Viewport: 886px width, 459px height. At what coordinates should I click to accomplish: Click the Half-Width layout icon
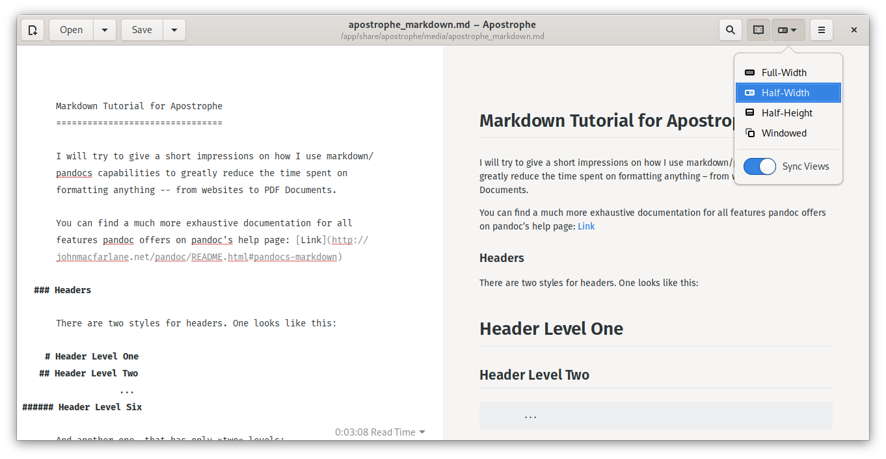[749, 93]
